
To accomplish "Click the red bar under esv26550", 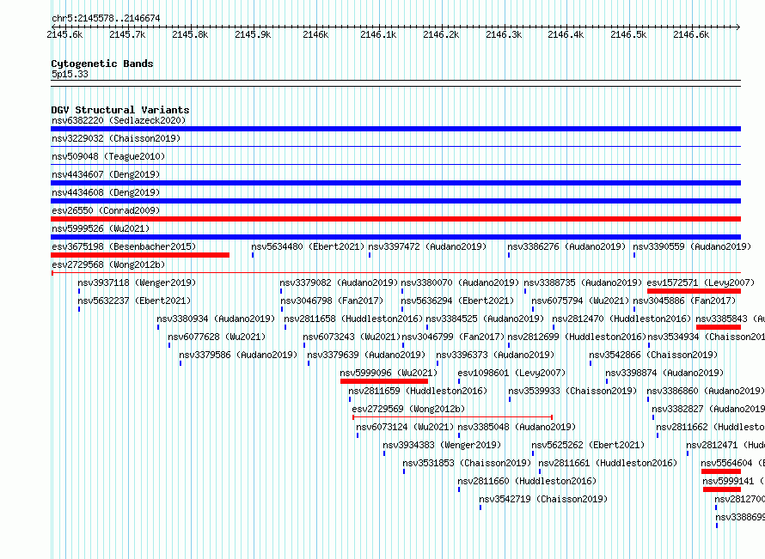I will [x=395, y=219].
